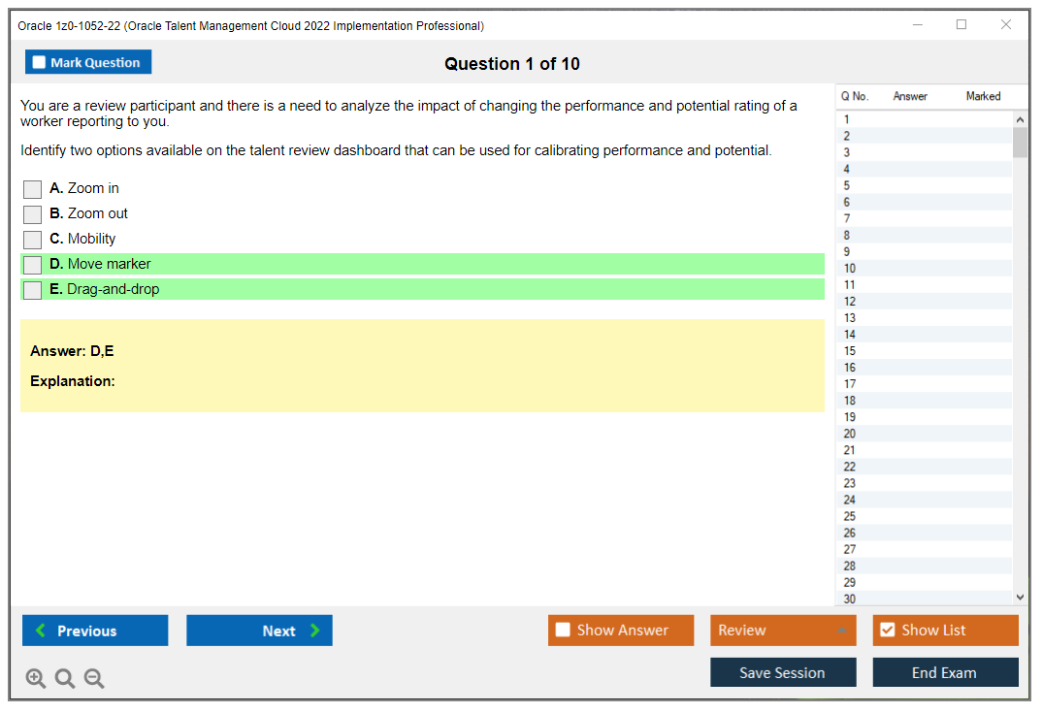The width and height of the screenshot is (1043, 713).
Task: Click the checkmark icon inside Show List
Action: point(887,630)
